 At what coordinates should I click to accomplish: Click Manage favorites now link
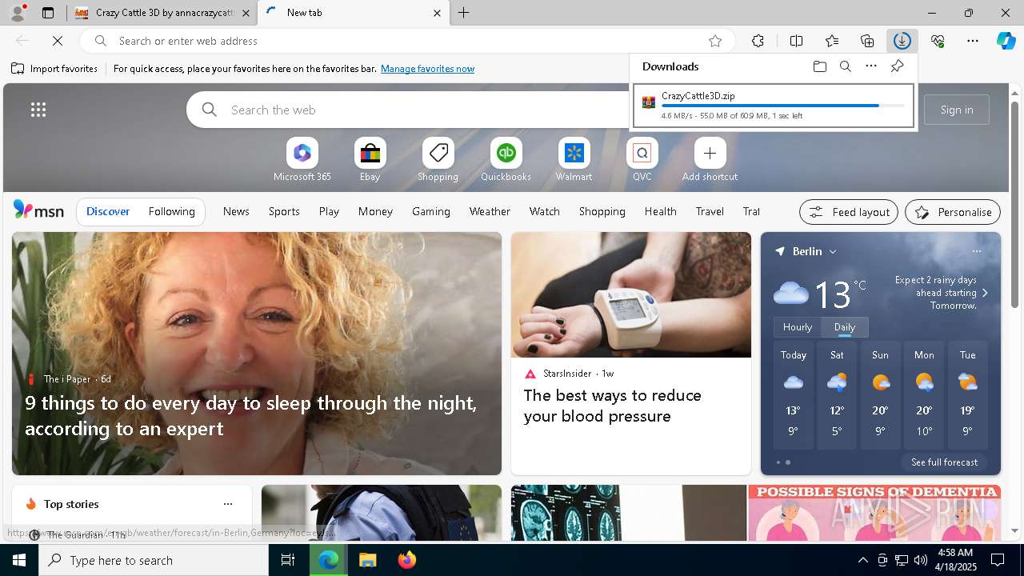[427, 69]
